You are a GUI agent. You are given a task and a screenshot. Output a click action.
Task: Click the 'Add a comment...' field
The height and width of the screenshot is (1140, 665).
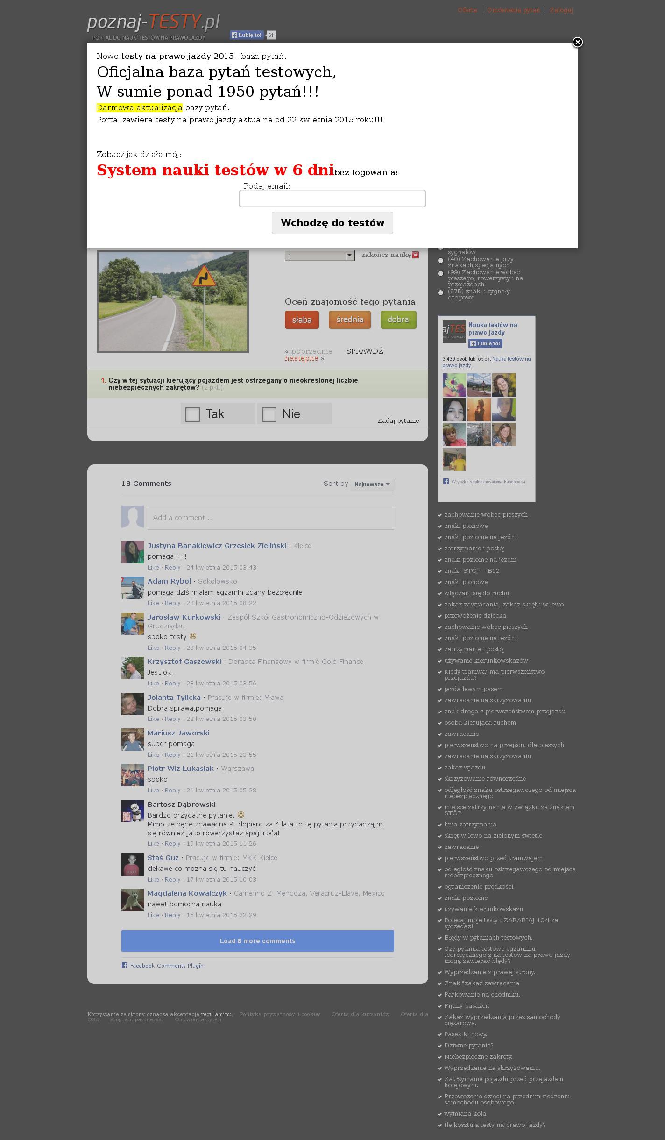(271, 518)
